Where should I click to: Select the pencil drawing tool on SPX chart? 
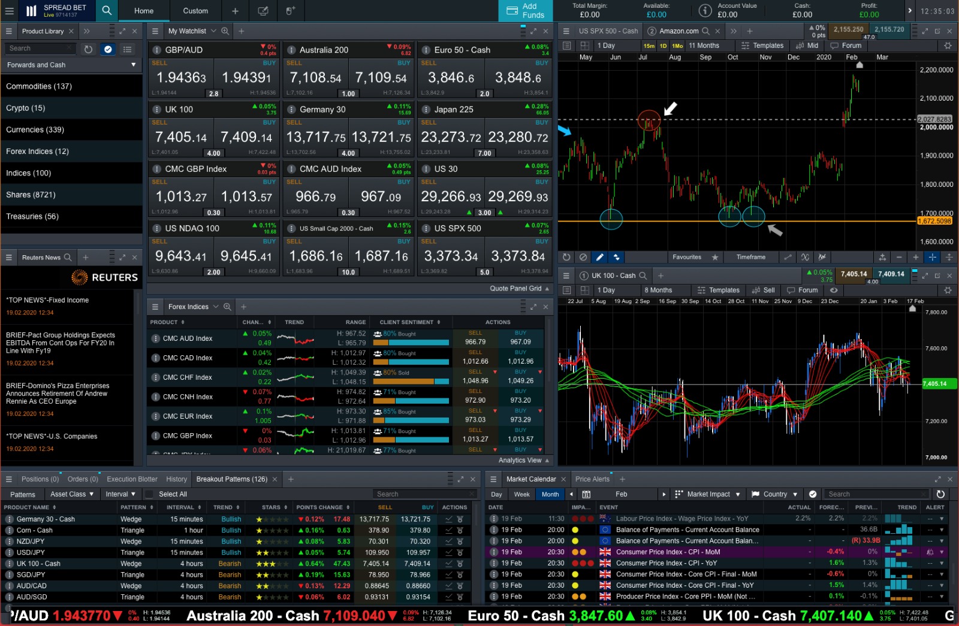pyautogui.click(x=599, y=257)
